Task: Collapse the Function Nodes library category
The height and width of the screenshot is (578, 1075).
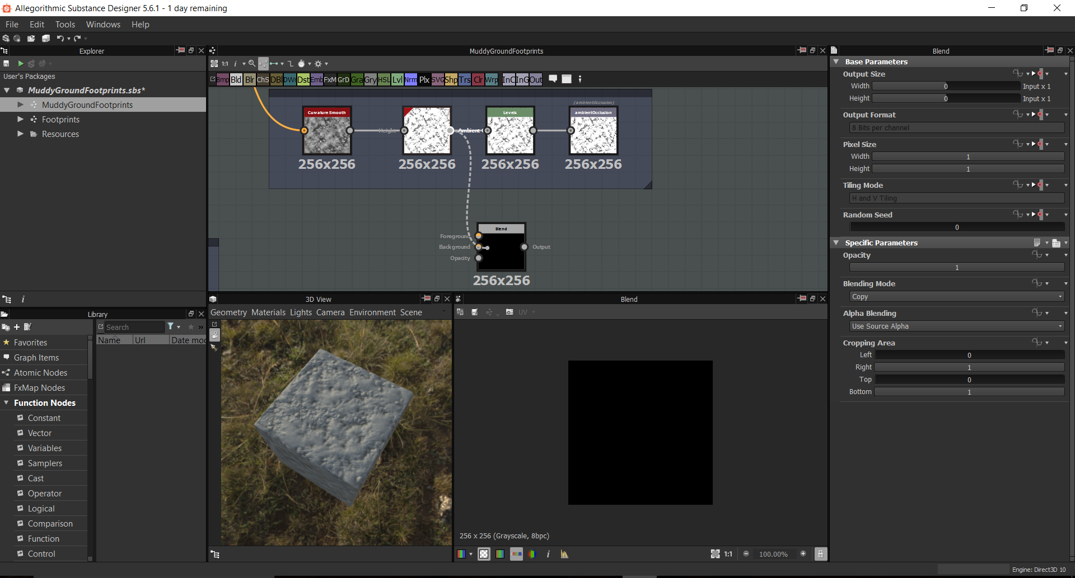Action: pyautogui.click(x=6, y=402)
